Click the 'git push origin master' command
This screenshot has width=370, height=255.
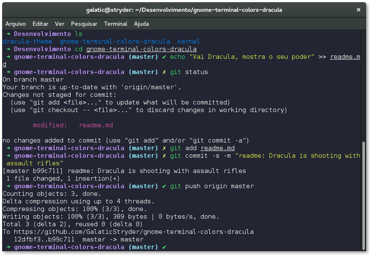[212, 186]
